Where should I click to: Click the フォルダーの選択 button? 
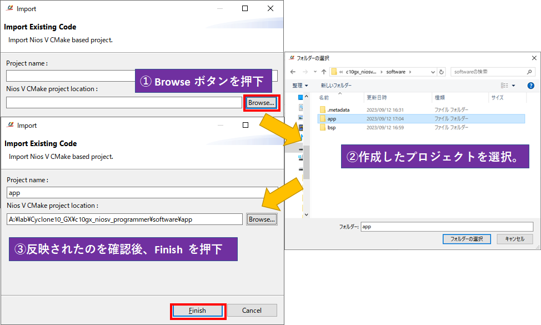click(467, 239)
